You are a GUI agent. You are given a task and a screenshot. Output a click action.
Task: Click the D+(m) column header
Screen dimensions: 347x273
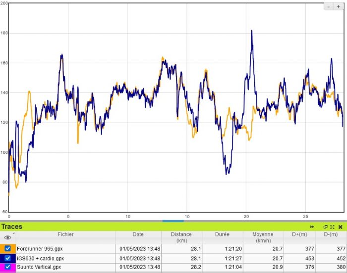click(x=299, y=234)
